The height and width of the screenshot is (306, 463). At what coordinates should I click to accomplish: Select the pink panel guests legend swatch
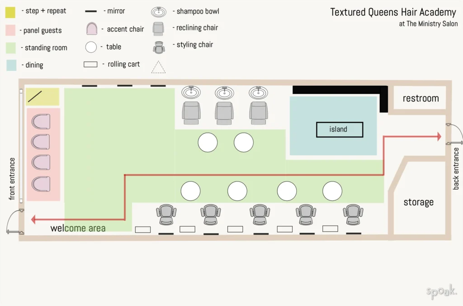pos(11,30)
